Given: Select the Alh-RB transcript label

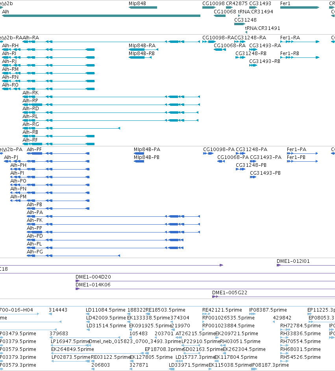Looking at the screenshot, I should tap(30, 132).
